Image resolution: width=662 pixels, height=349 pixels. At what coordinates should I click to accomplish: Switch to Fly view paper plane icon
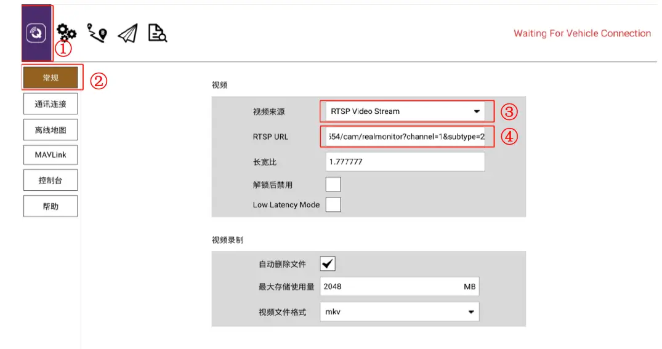coord(127,33)
